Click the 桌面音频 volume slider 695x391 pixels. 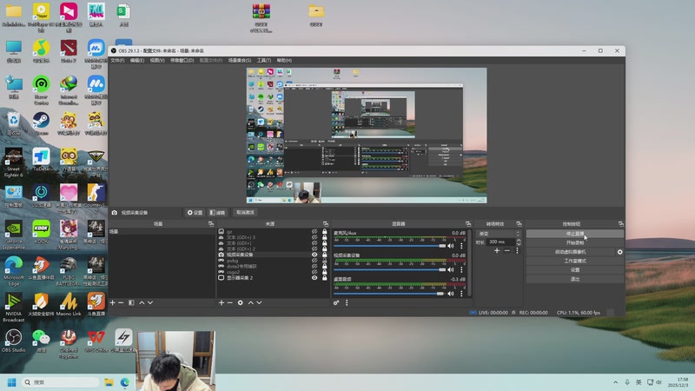pyautogui.click(x=389, y=294)
